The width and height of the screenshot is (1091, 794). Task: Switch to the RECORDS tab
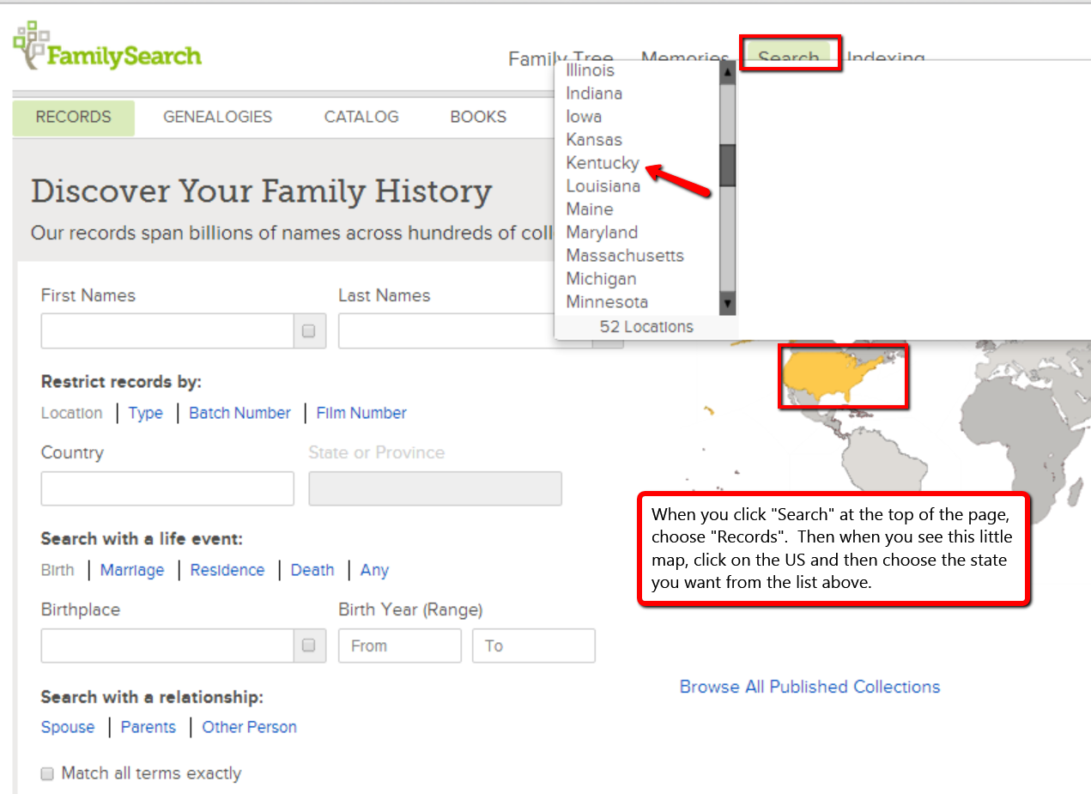74,118
